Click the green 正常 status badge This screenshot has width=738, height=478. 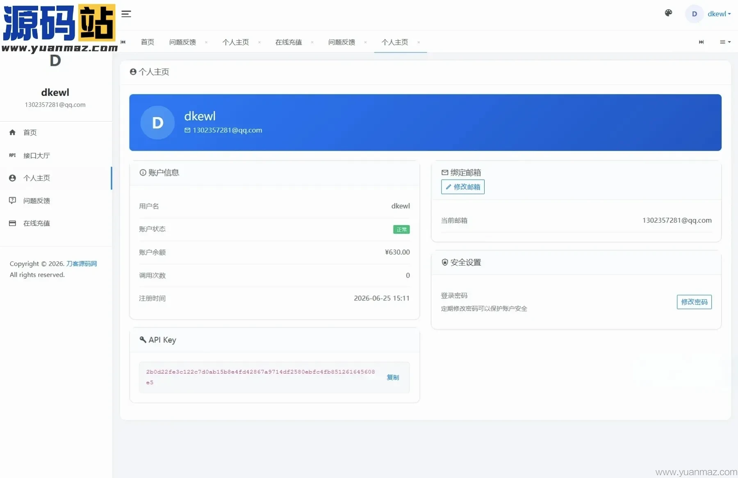point(401,230)
